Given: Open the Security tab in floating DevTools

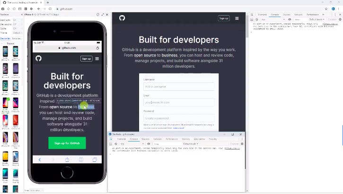Looking at the screenshot, I should (212, 139).
